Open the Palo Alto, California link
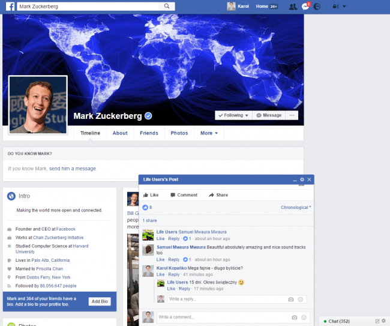Viewport: 390px width, 326px height. 50,261
